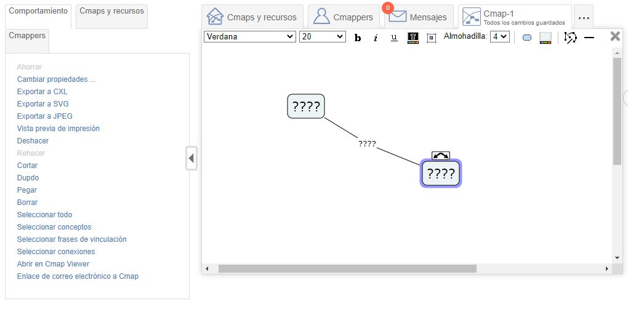The image size is (628, 309).
Task: Click the Cortar command
Action: (x=27, y=166)
